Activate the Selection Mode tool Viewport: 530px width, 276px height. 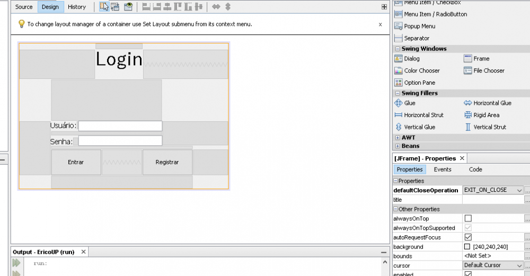pyautogui.click(x=104, y=7)
